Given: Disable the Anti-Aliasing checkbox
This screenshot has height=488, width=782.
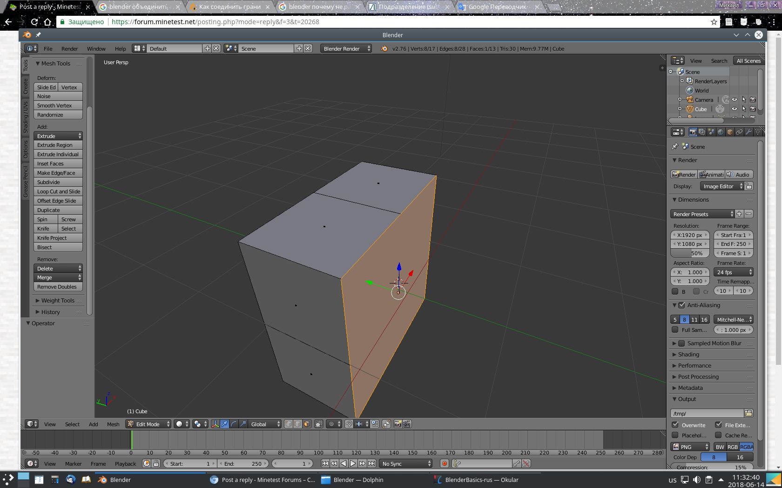Looking at the screenshot, I should (x=682, y=305).
